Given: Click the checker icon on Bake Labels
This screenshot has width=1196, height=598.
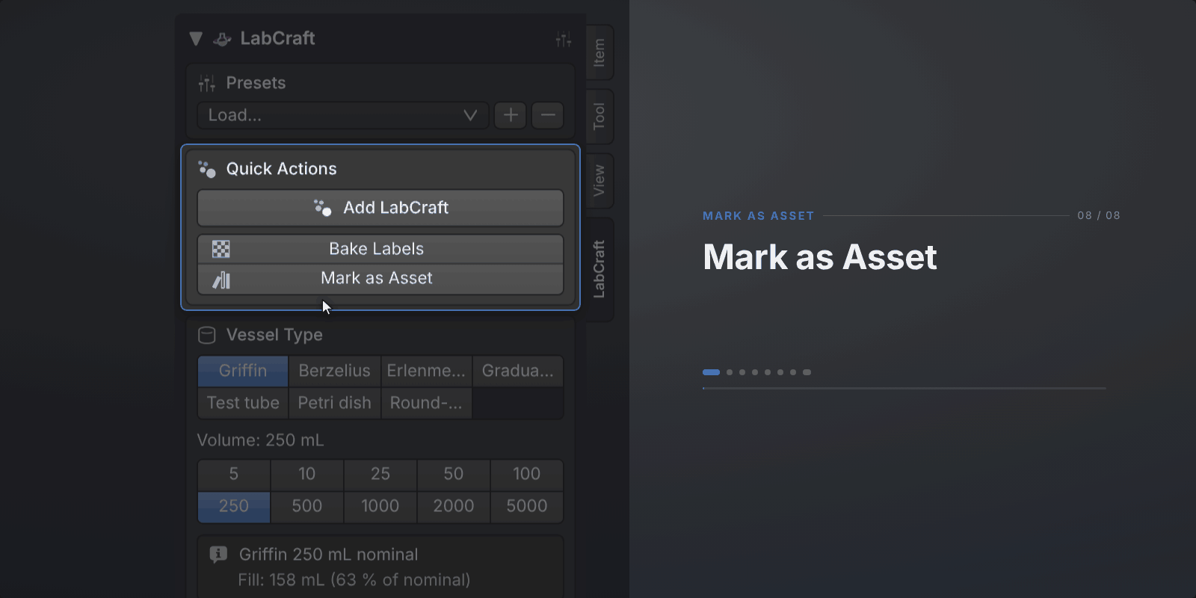Looking at the screenshot, I should [221, 249].
